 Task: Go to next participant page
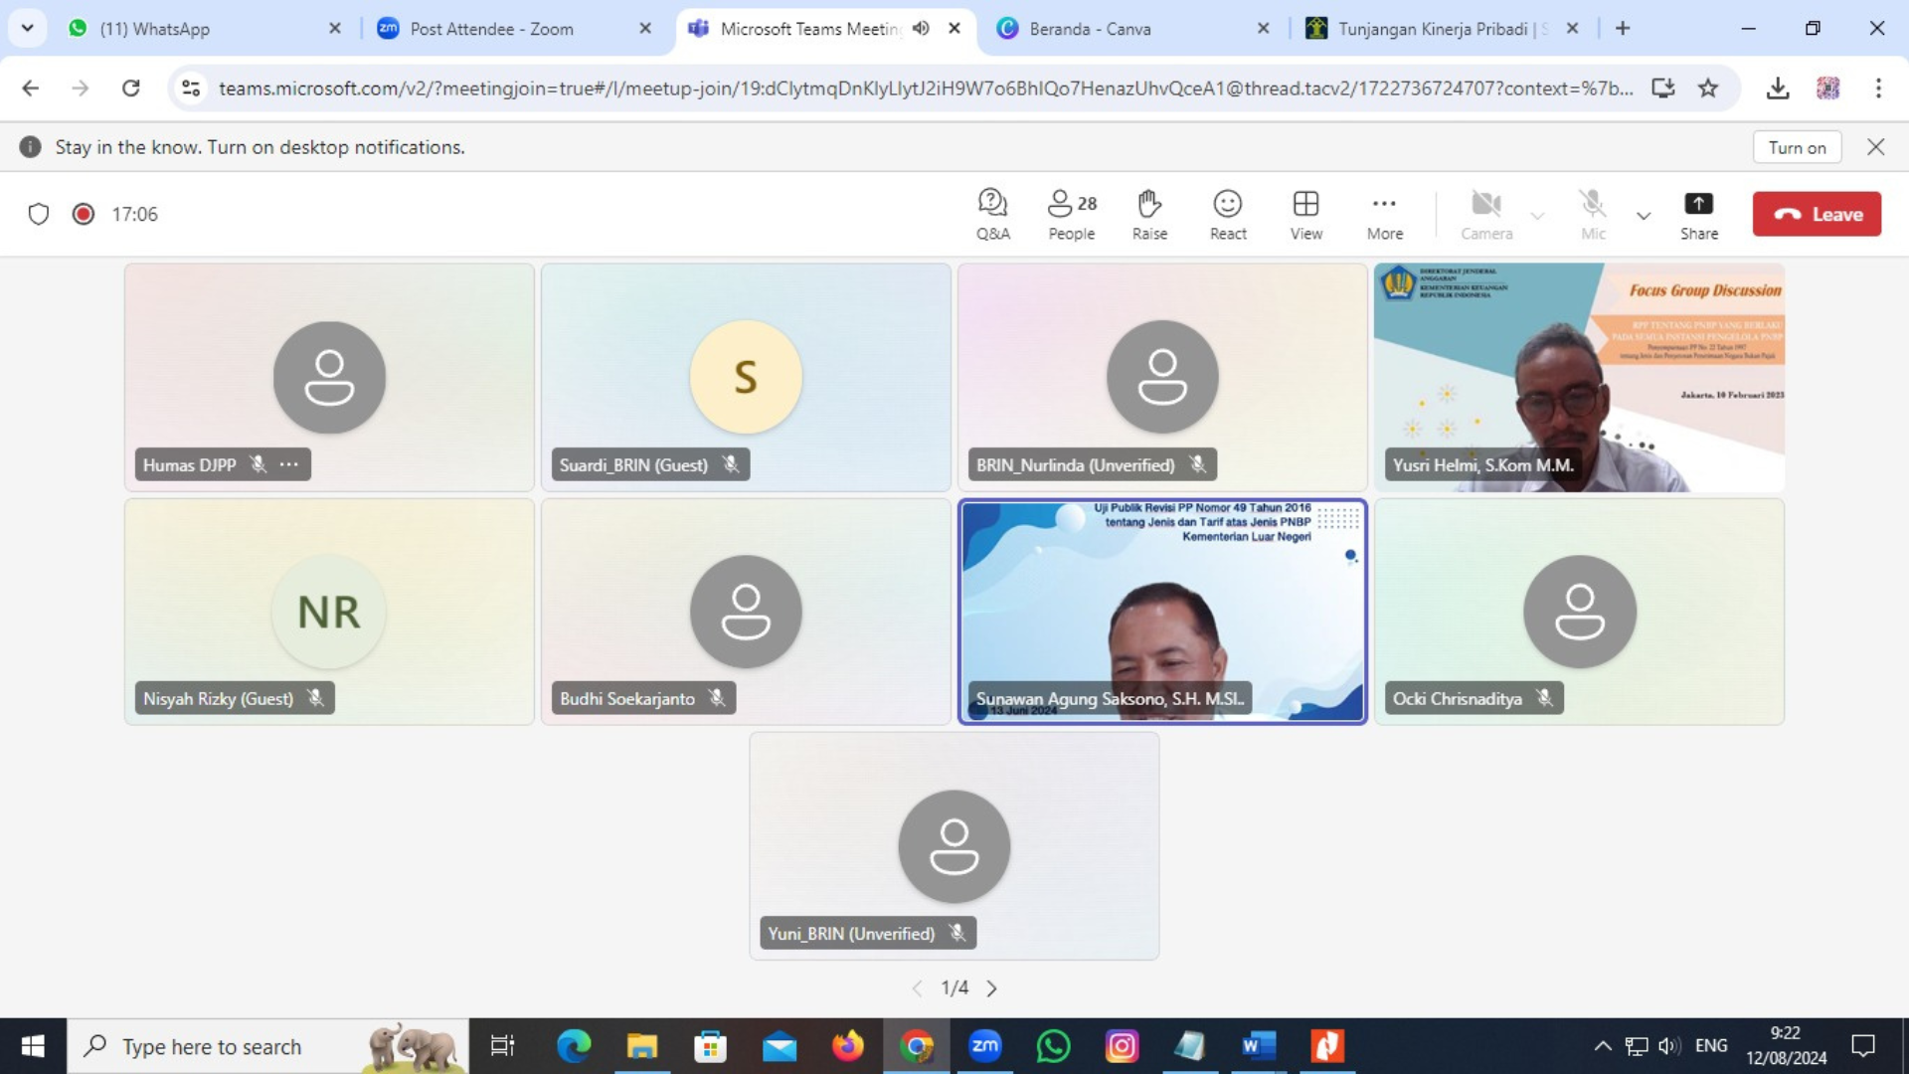(x=991, y=988)
